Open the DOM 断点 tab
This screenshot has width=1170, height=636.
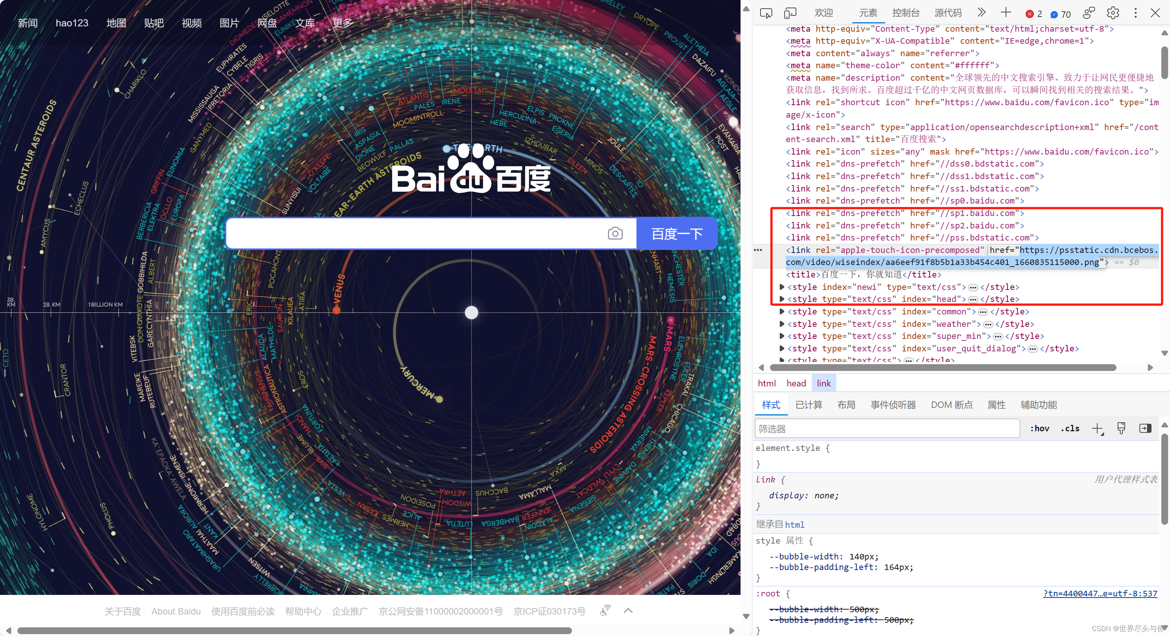click(x=952, y=405)
